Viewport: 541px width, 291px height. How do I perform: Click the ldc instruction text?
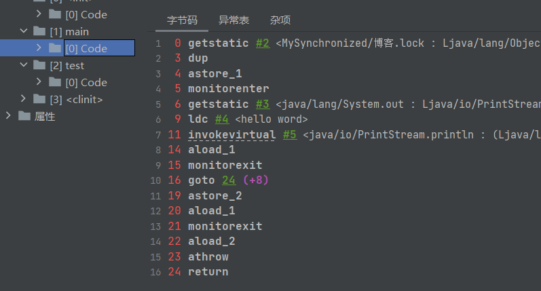[198, 119]
